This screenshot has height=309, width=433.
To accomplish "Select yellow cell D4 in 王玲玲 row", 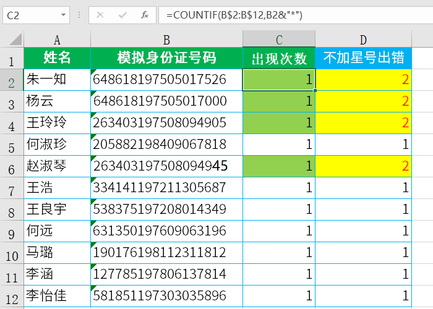I will tap(364, 123).
